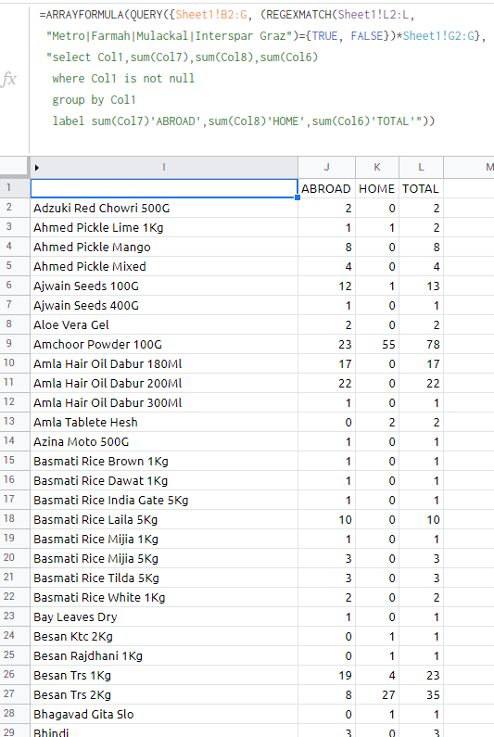Click the Besan Trs 2Kg cell
The width and height of the screenshot is (494, 737).
[164, 694]
